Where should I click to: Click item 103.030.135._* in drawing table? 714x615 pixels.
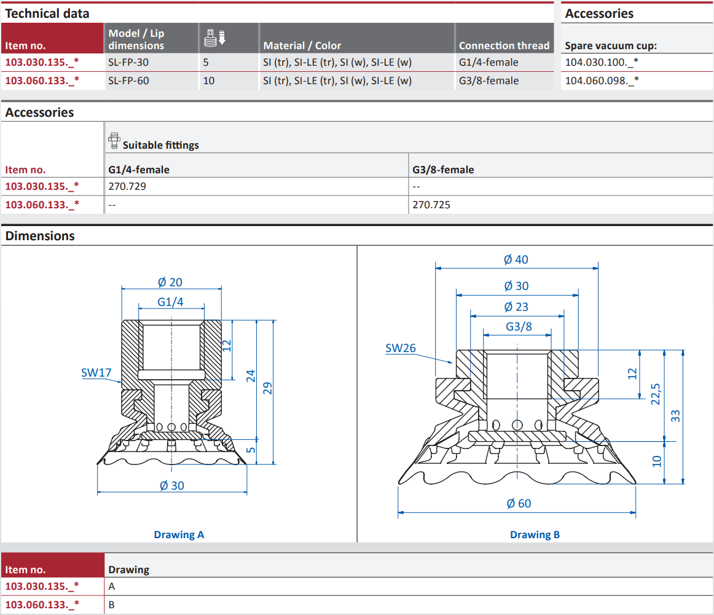42,586
